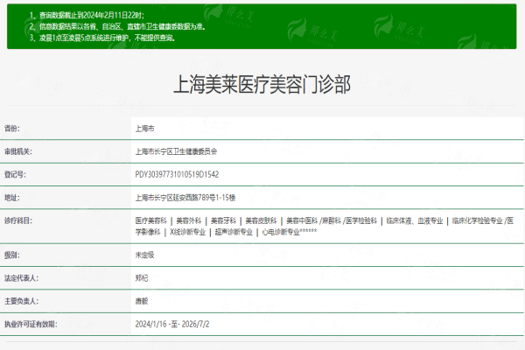The height and width of the screenshot is (350, 525).
Task: Click the province value 上海市
Action: pos(144,129)
